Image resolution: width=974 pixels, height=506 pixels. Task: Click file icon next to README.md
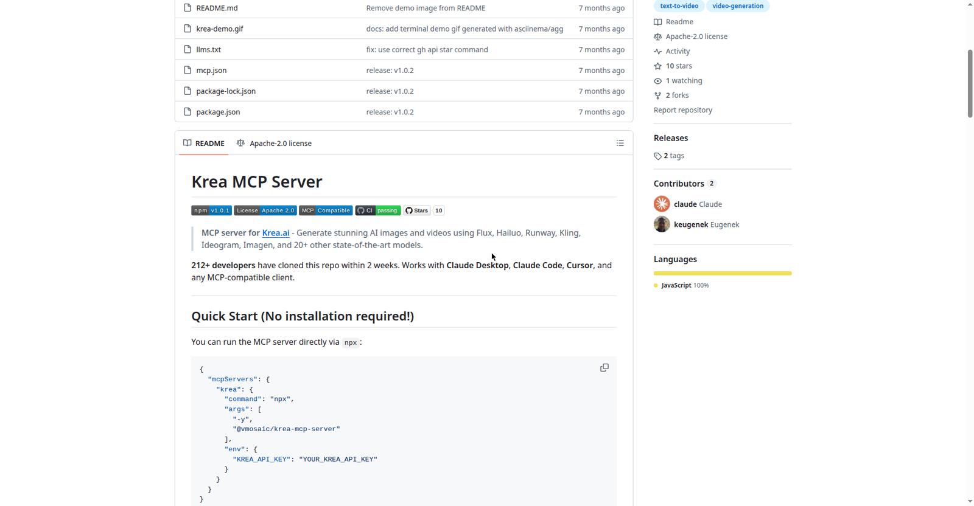click(187, 8)
